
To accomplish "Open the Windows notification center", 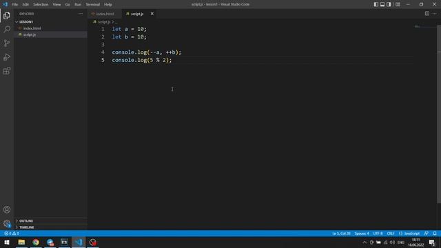I will [x=432, y=242].
